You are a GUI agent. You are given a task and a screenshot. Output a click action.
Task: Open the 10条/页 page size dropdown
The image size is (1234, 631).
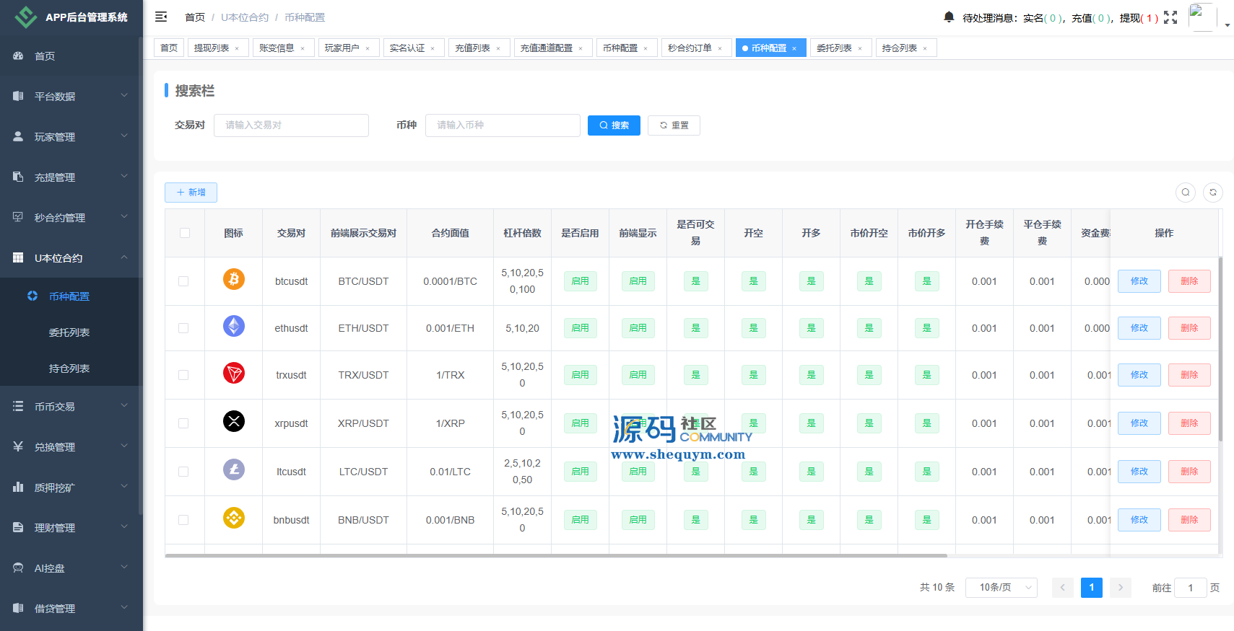pyautogui.click(x=1001, y=588)
